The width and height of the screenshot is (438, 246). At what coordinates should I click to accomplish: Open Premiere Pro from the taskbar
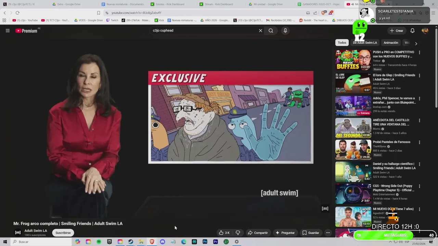pyautogui.click(x=216, y=242)
